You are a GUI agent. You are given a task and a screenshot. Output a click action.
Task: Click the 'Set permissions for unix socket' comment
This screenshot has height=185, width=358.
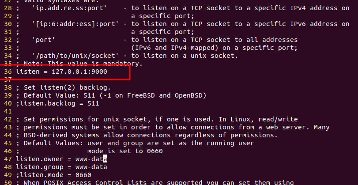(x=157, y=119)
